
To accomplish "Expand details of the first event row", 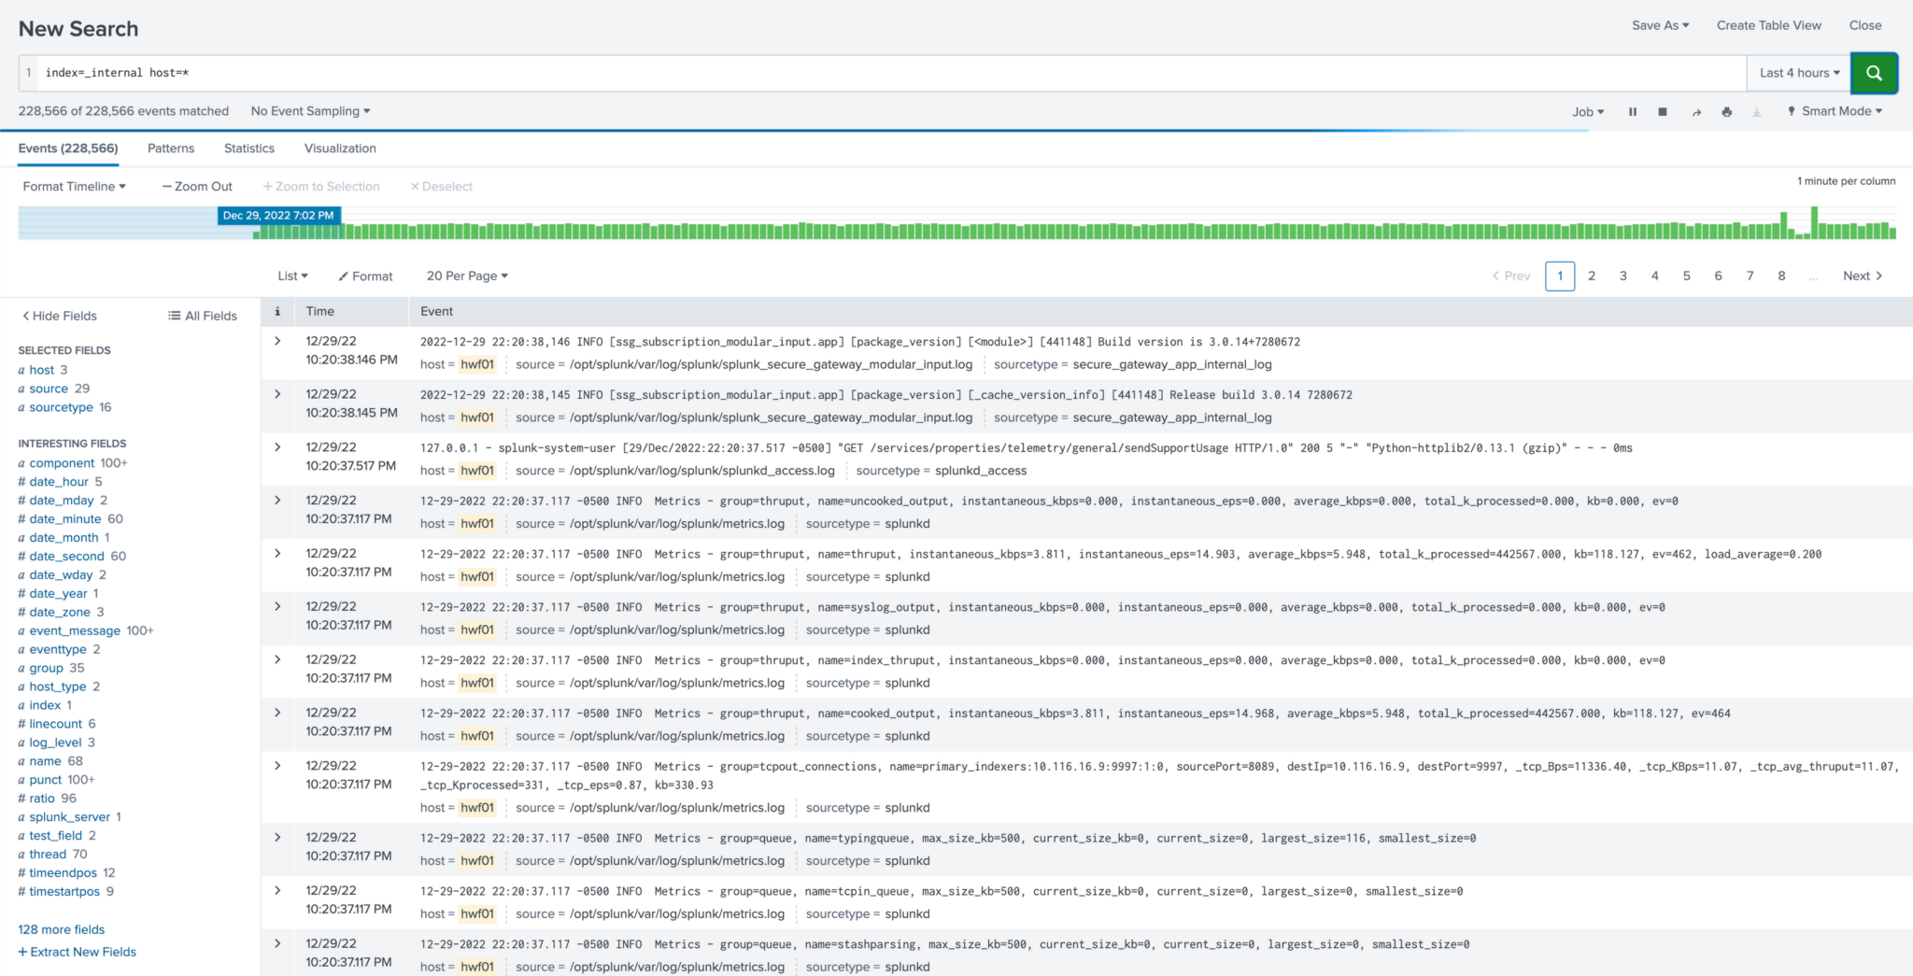I will [276, 341].
